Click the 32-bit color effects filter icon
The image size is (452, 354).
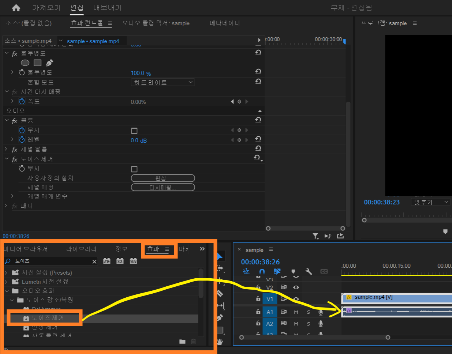(120, 261)
